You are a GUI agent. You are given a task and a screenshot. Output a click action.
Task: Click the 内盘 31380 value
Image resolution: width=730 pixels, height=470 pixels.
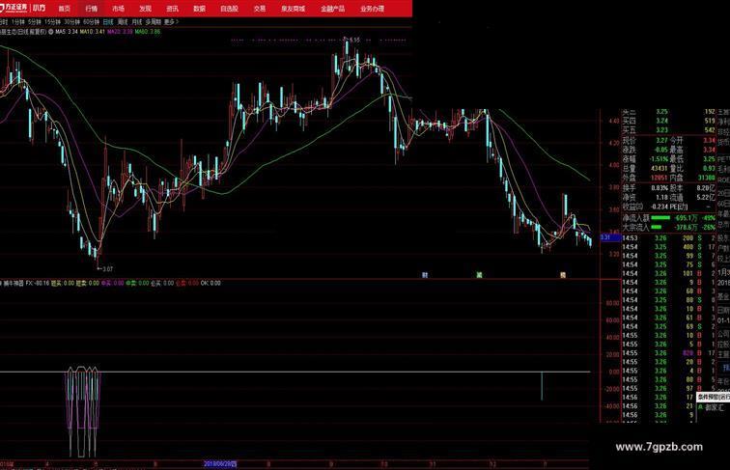tap(707, 178)
